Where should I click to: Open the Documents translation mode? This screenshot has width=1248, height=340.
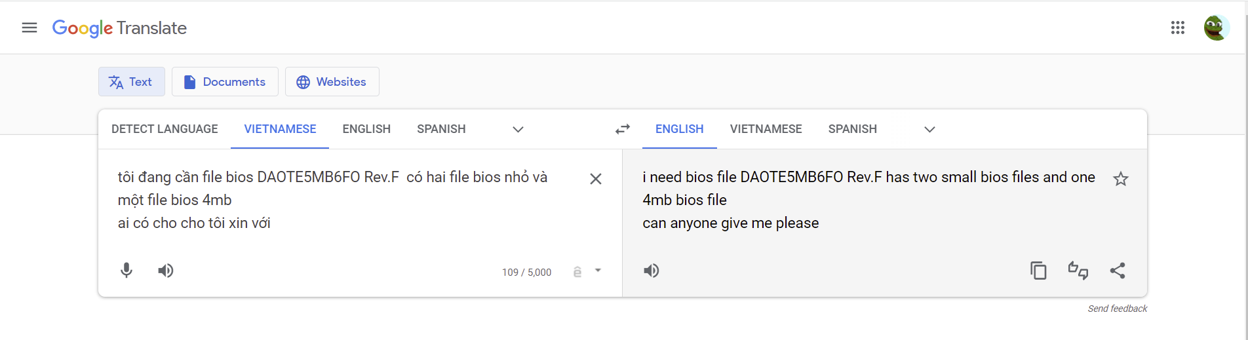[x=225, y=82]
